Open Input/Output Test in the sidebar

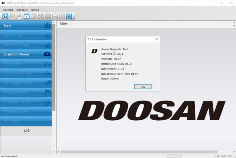click(26, 73)
